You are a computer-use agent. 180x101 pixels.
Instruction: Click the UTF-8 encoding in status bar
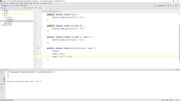pos(171,100)
